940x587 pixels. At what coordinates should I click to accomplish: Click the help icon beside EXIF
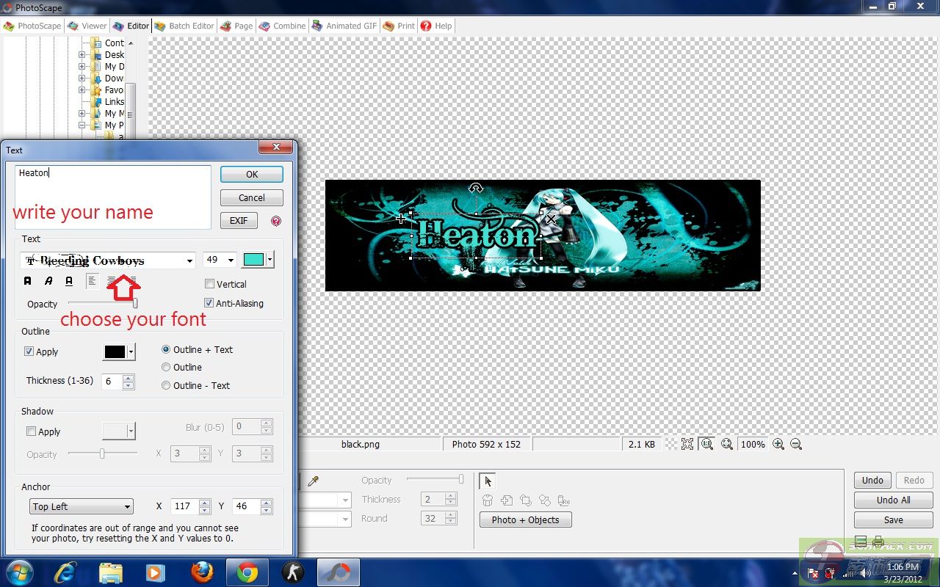276,221
